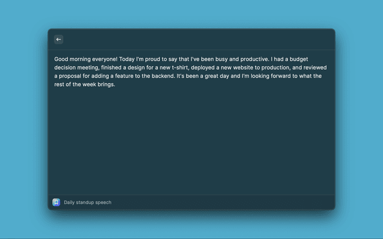Click the back arrow button
Viewport: 383px width, 239px height.
point(59,39)
